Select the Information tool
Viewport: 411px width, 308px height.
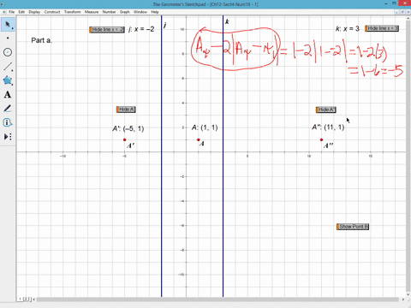pos(8,122)
